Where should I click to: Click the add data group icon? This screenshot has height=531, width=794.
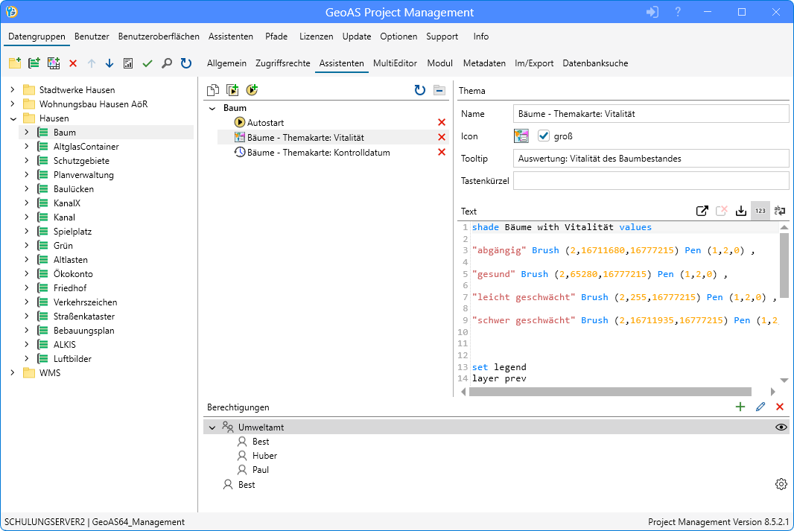click(34, 64)
